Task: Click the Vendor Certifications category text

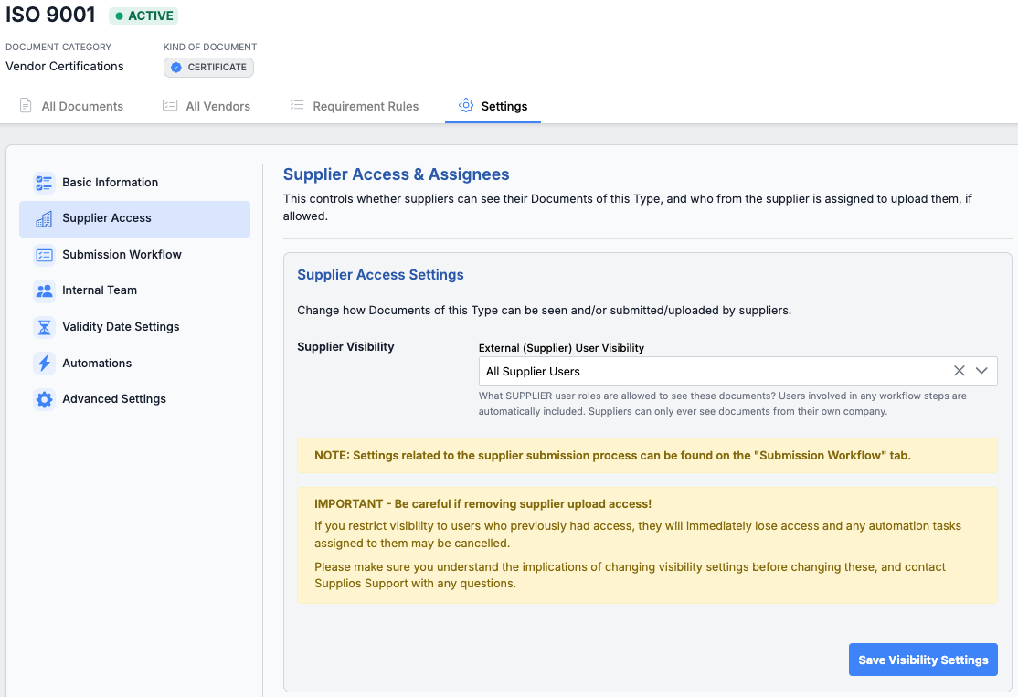Action: click(64, 66)
